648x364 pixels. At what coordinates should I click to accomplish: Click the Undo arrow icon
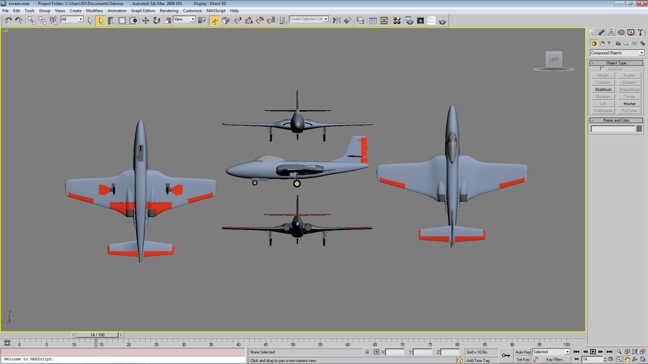point(8,20)
